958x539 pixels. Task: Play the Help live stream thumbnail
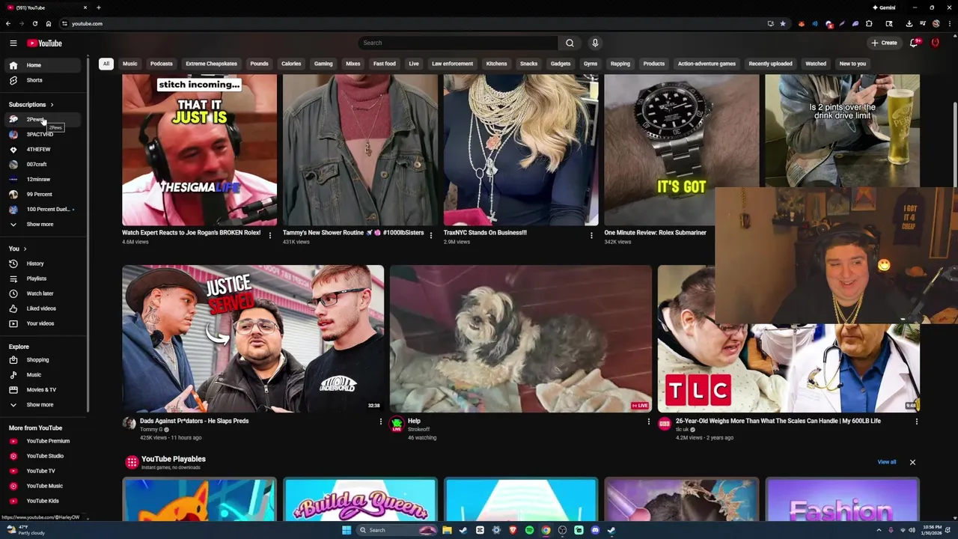pos(521,338)
